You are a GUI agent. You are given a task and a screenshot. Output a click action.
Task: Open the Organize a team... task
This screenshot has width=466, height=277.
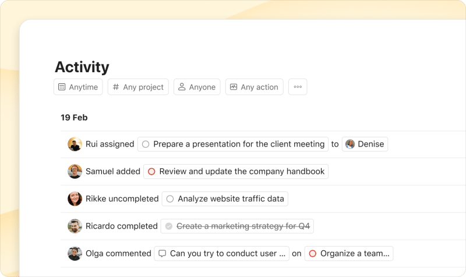349,253
